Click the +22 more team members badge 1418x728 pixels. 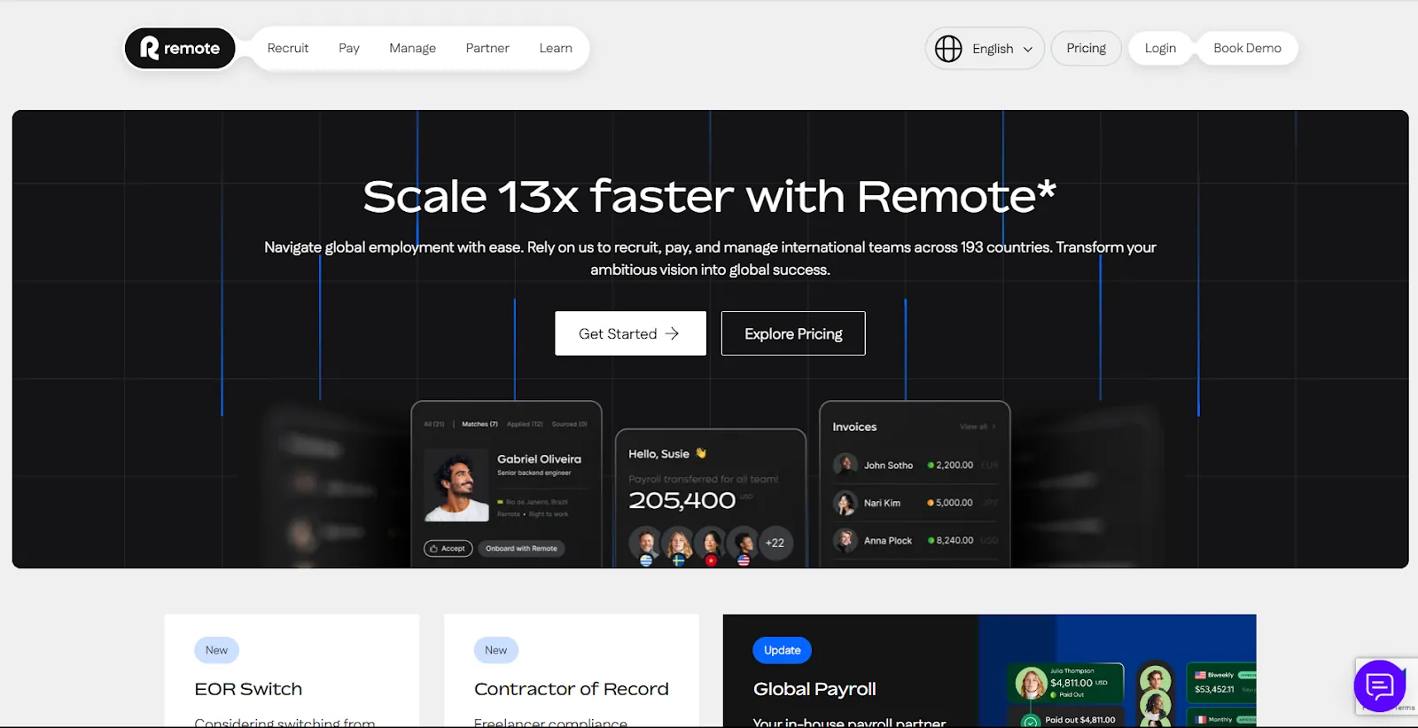click(775, 543)
